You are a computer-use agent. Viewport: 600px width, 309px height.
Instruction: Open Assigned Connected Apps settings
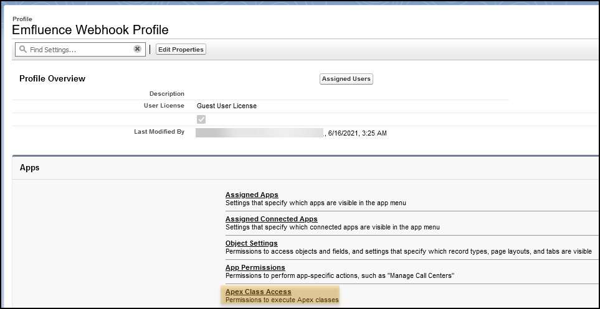click(271, 219)
